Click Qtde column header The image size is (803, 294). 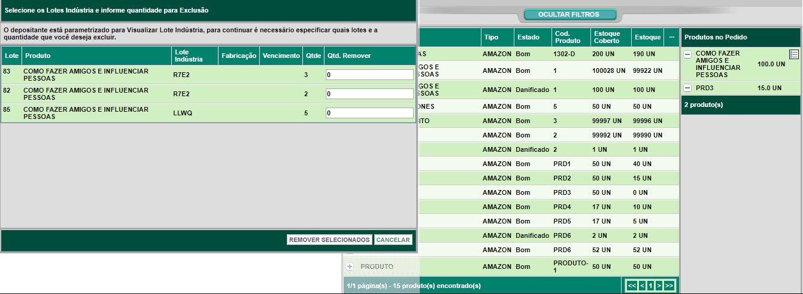(x=313, y=56)
